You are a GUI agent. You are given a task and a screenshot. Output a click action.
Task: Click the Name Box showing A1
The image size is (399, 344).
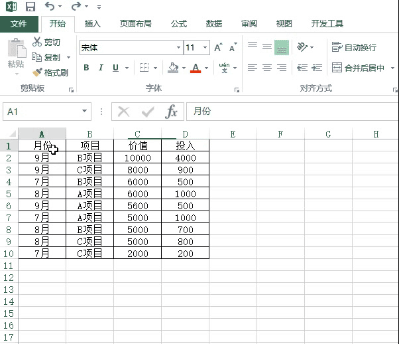42,112
